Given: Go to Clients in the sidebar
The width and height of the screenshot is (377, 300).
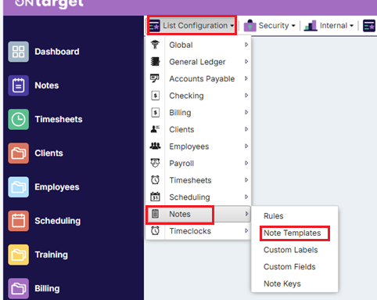Looking at the screenshot, I should click(x=48, y=153).
